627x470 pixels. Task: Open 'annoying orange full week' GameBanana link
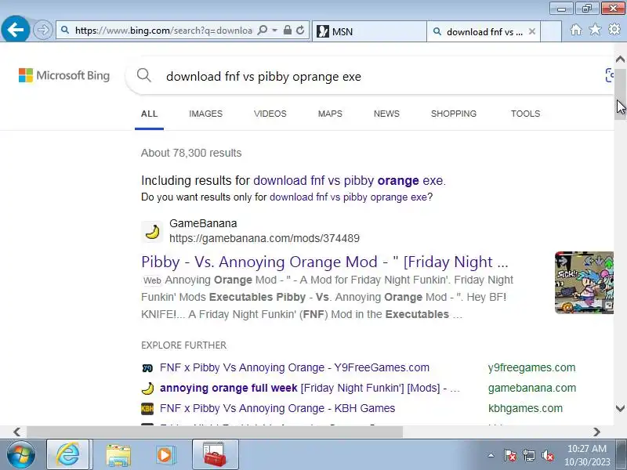point(310,388)
